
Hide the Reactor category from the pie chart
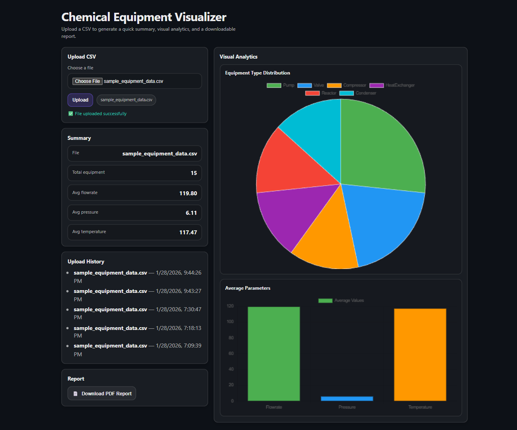(320, 93)
